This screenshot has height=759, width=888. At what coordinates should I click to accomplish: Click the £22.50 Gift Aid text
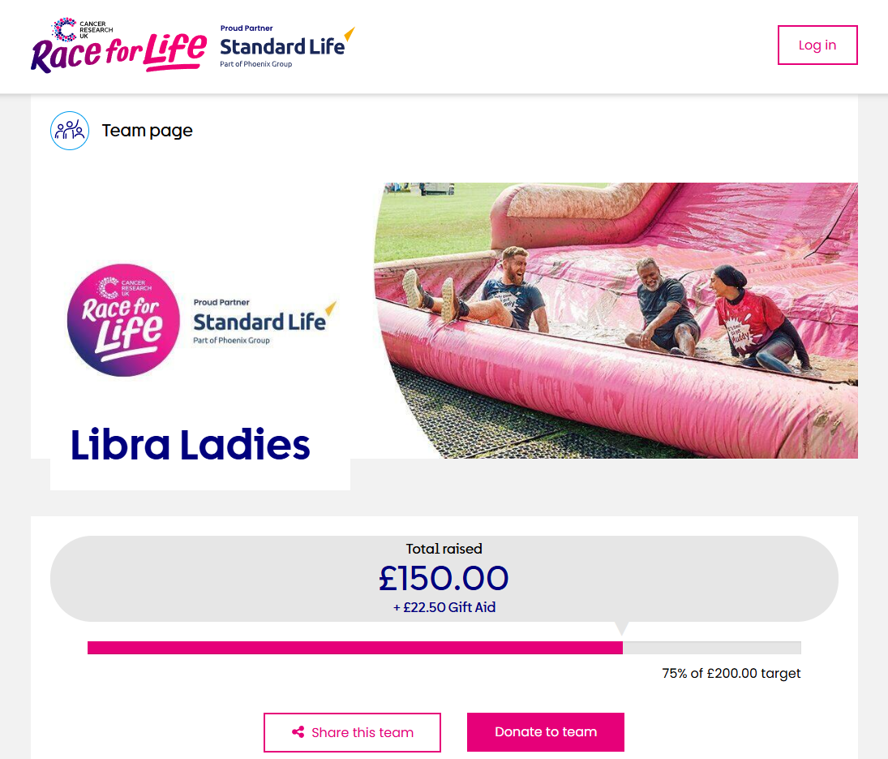click(444, 607)
